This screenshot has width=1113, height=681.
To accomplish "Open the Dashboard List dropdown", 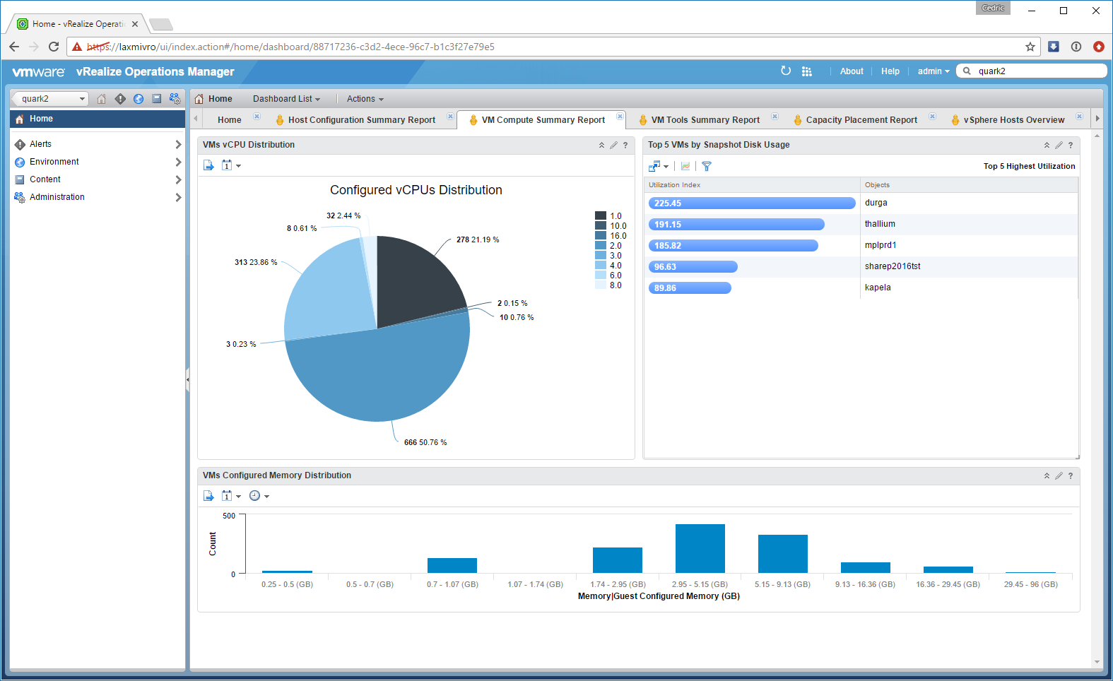I will pos(286,99).
